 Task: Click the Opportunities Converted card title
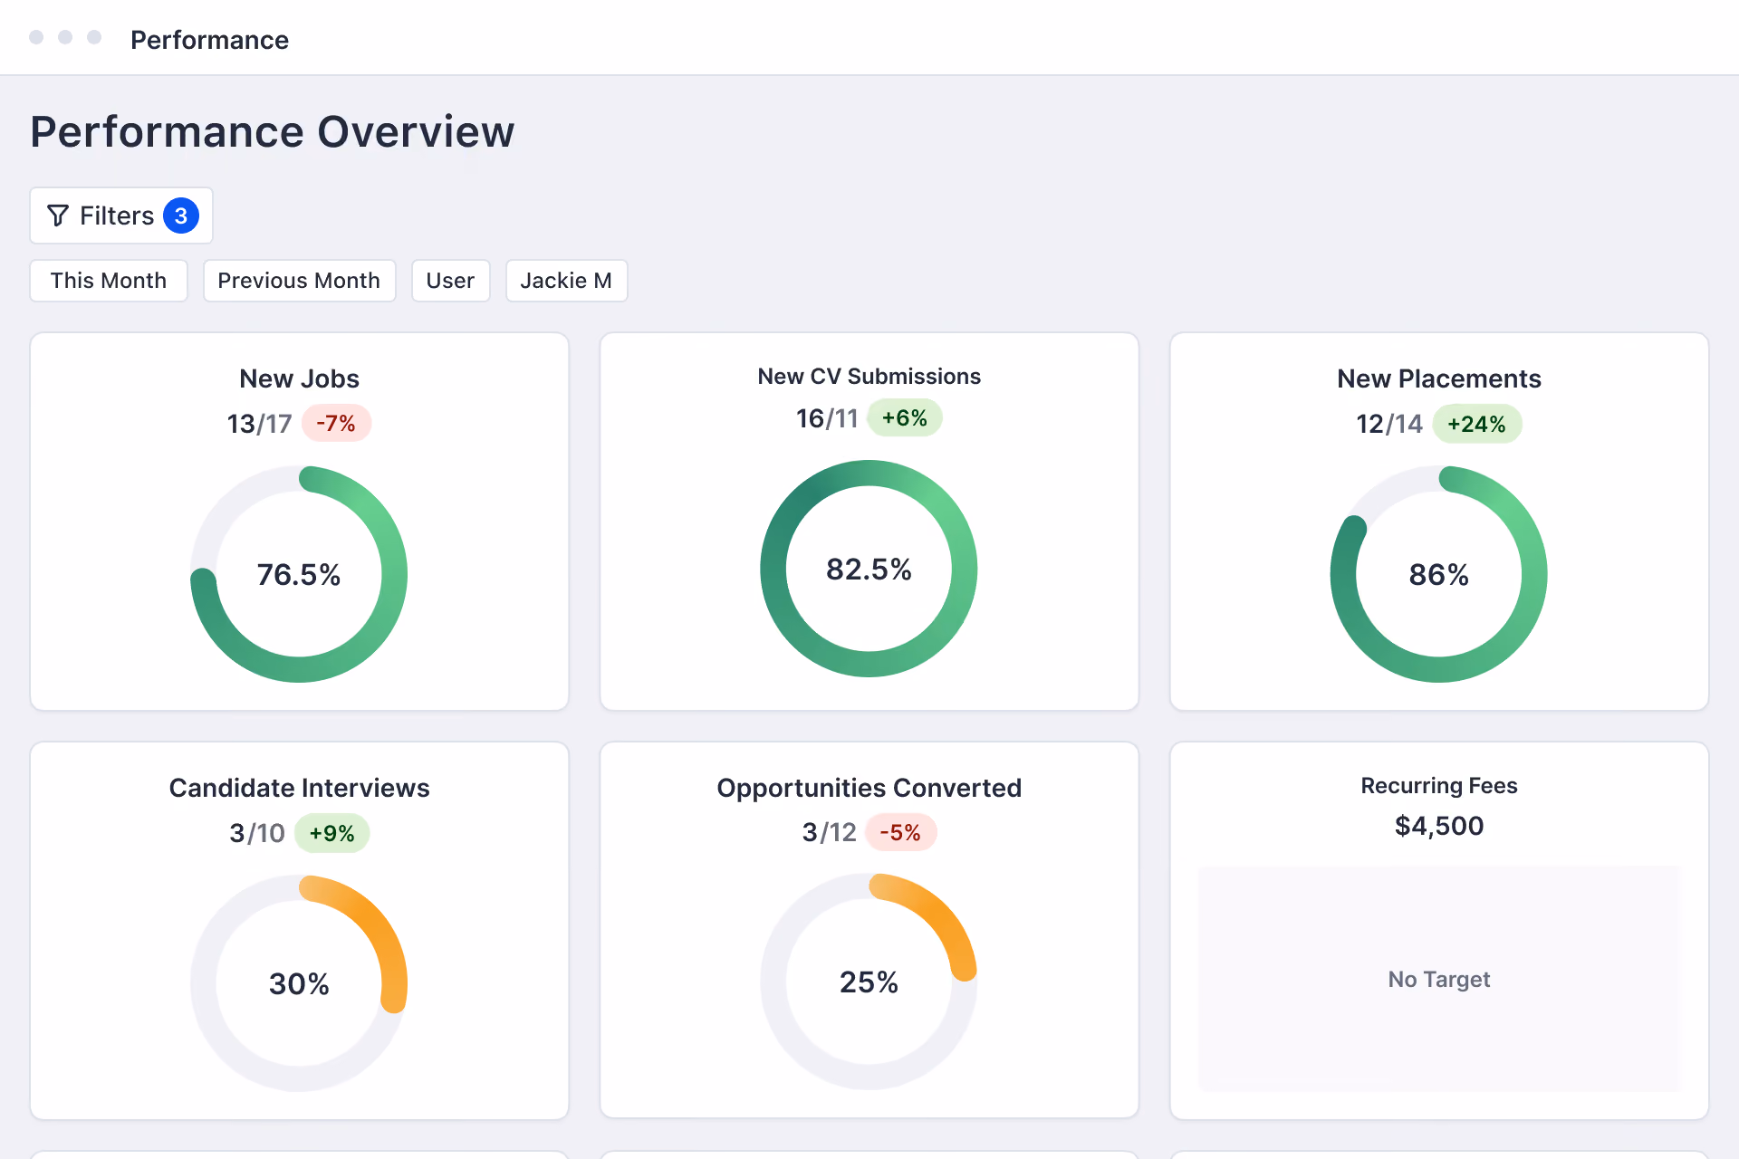tap(869, 788)
